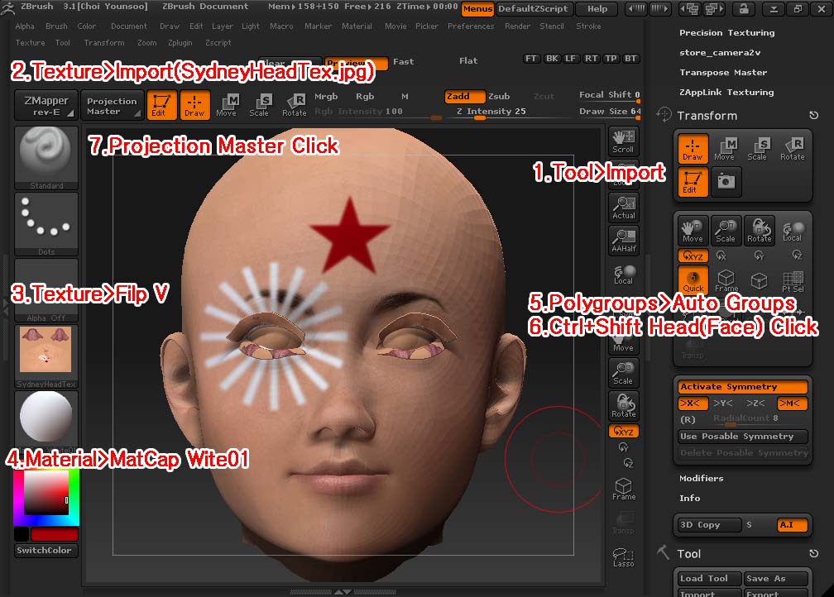Open the Brush menu
834x597 pixels.
click(x=56, y=26)
